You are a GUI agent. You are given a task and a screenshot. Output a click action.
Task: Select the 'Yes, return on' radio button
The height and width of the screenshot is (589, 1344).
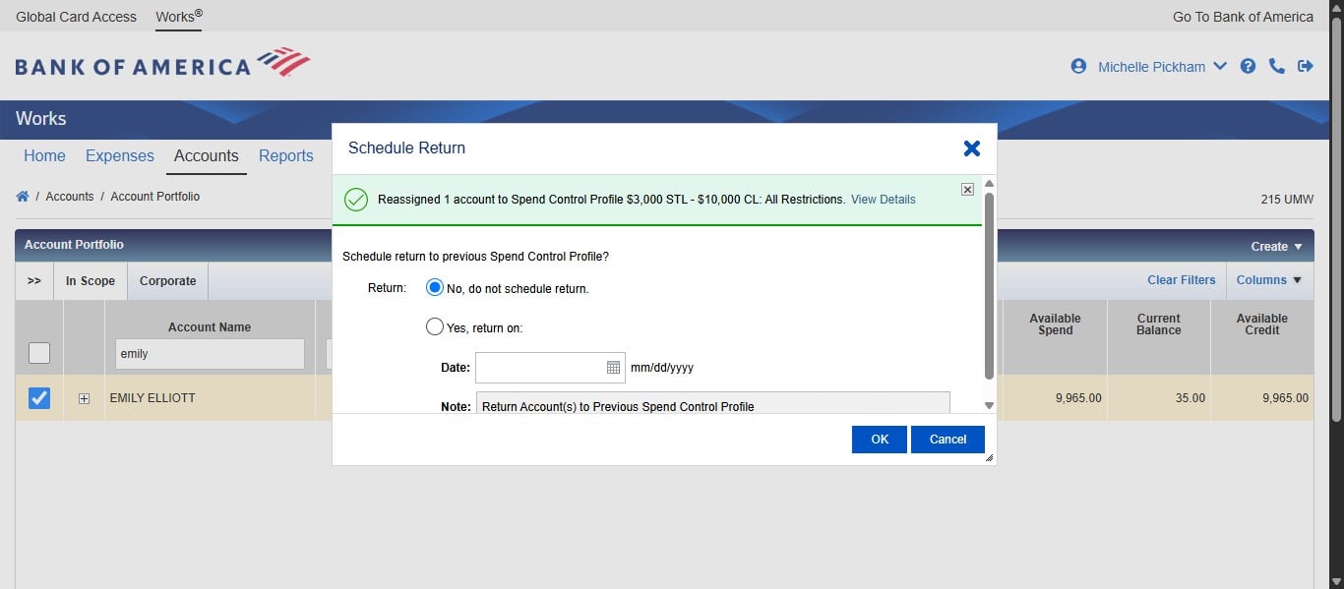434,326
